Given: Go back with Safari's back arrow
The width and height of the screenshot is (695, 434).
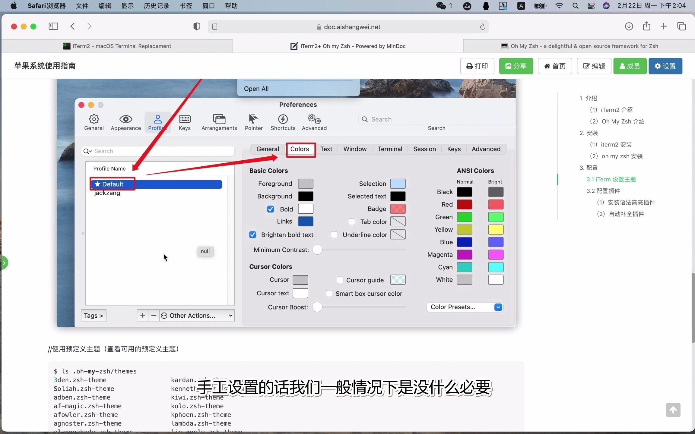Looking at the screenshot, I should point(72,27).
